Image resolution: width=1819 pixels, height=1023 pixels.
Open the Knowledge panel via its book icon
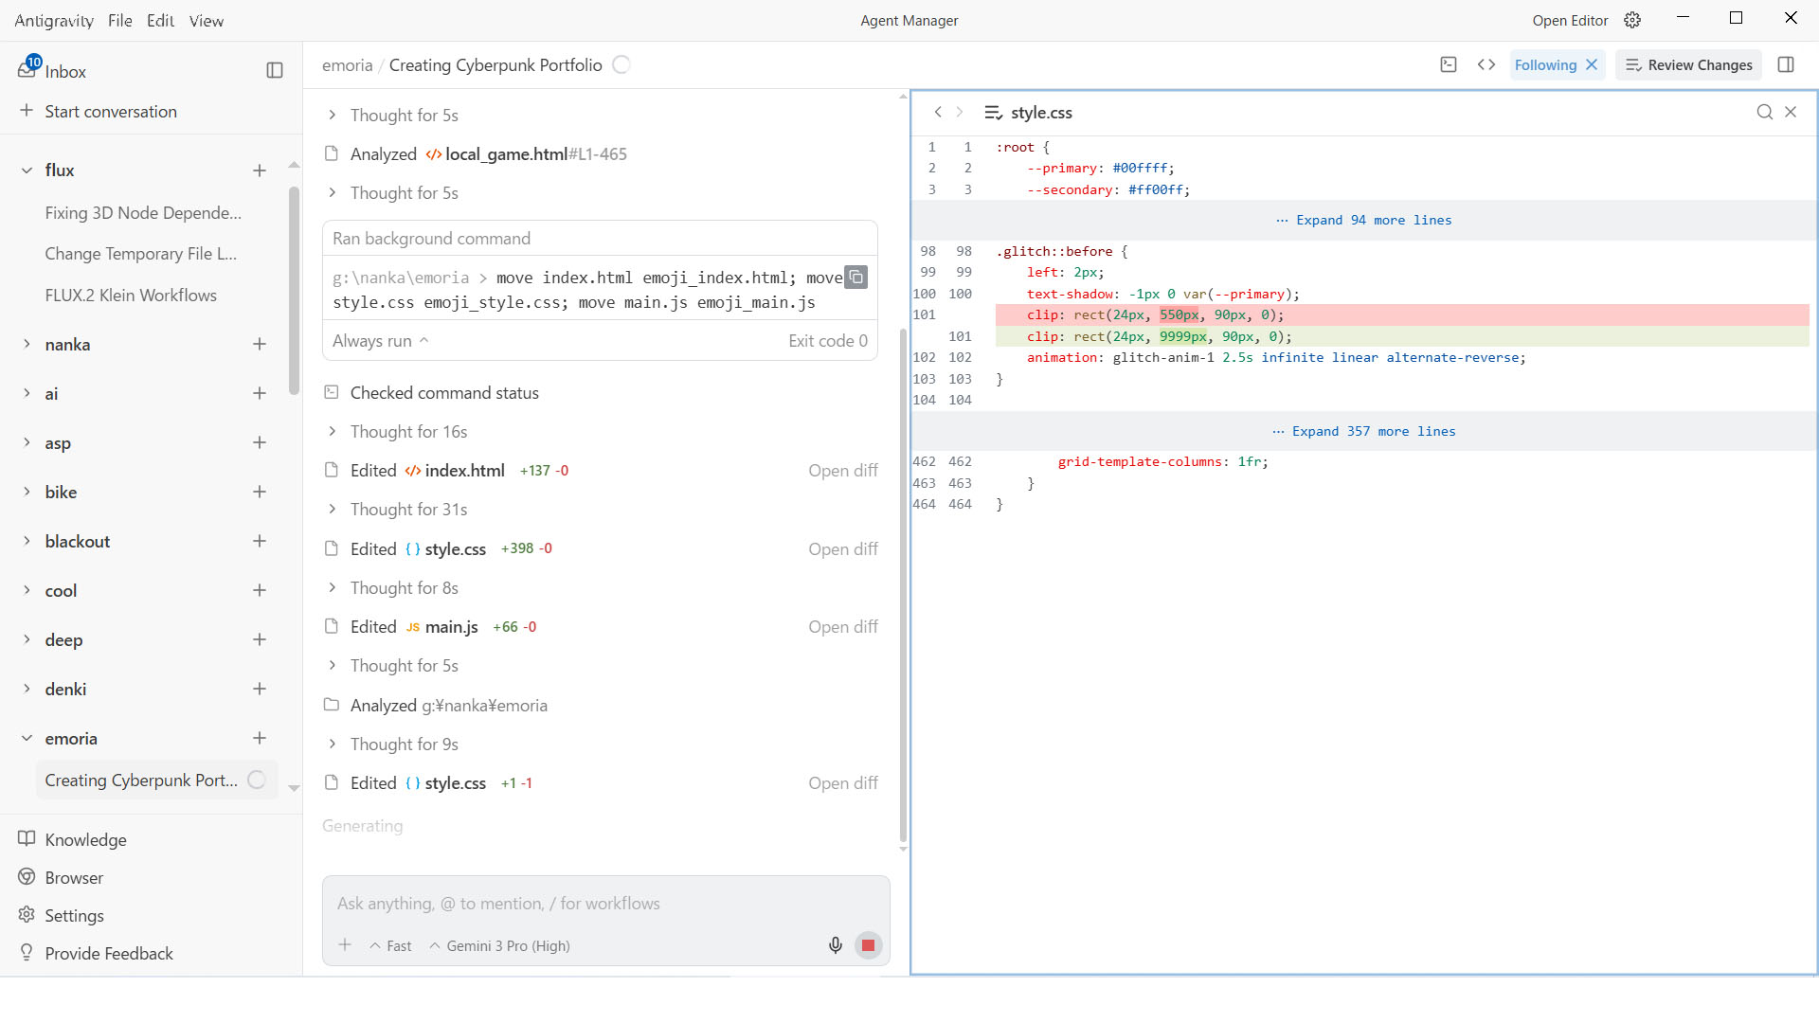point(27,839)
